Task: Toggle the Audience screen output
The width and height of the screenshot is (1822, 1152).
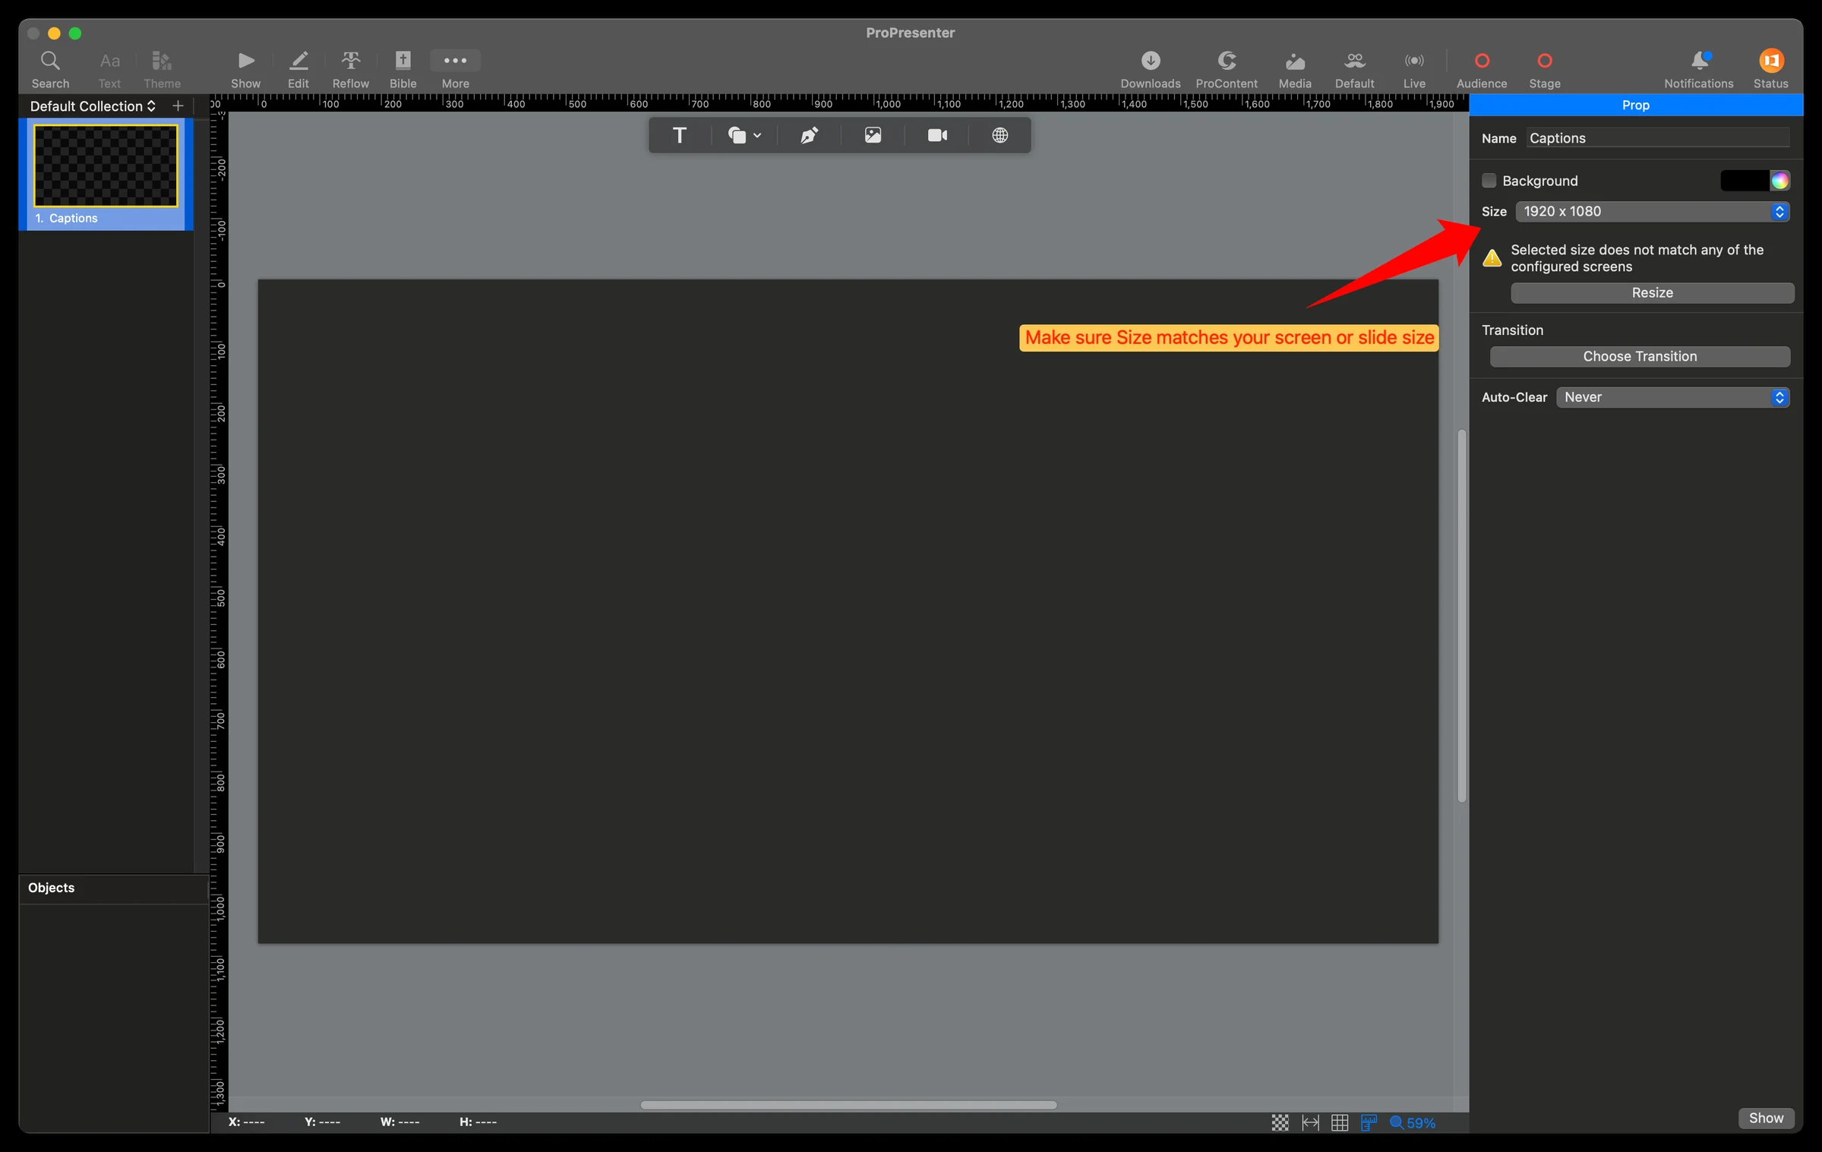Action: pos(1481,68)
